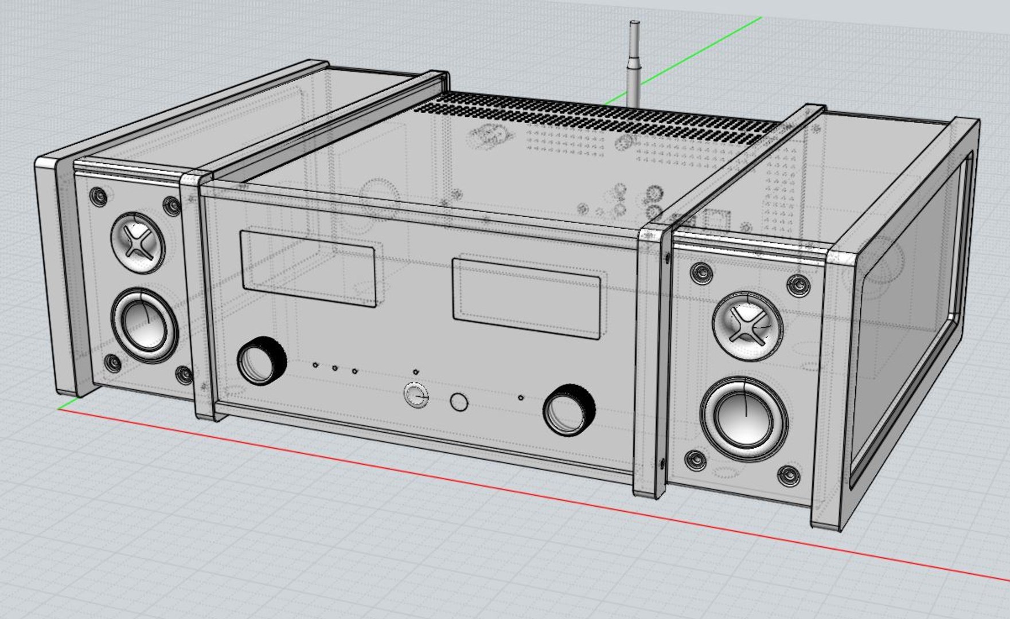Select the ventilation grille on top cover
This screenshot has height=619, width=1010.
click(x=596, y=117)
